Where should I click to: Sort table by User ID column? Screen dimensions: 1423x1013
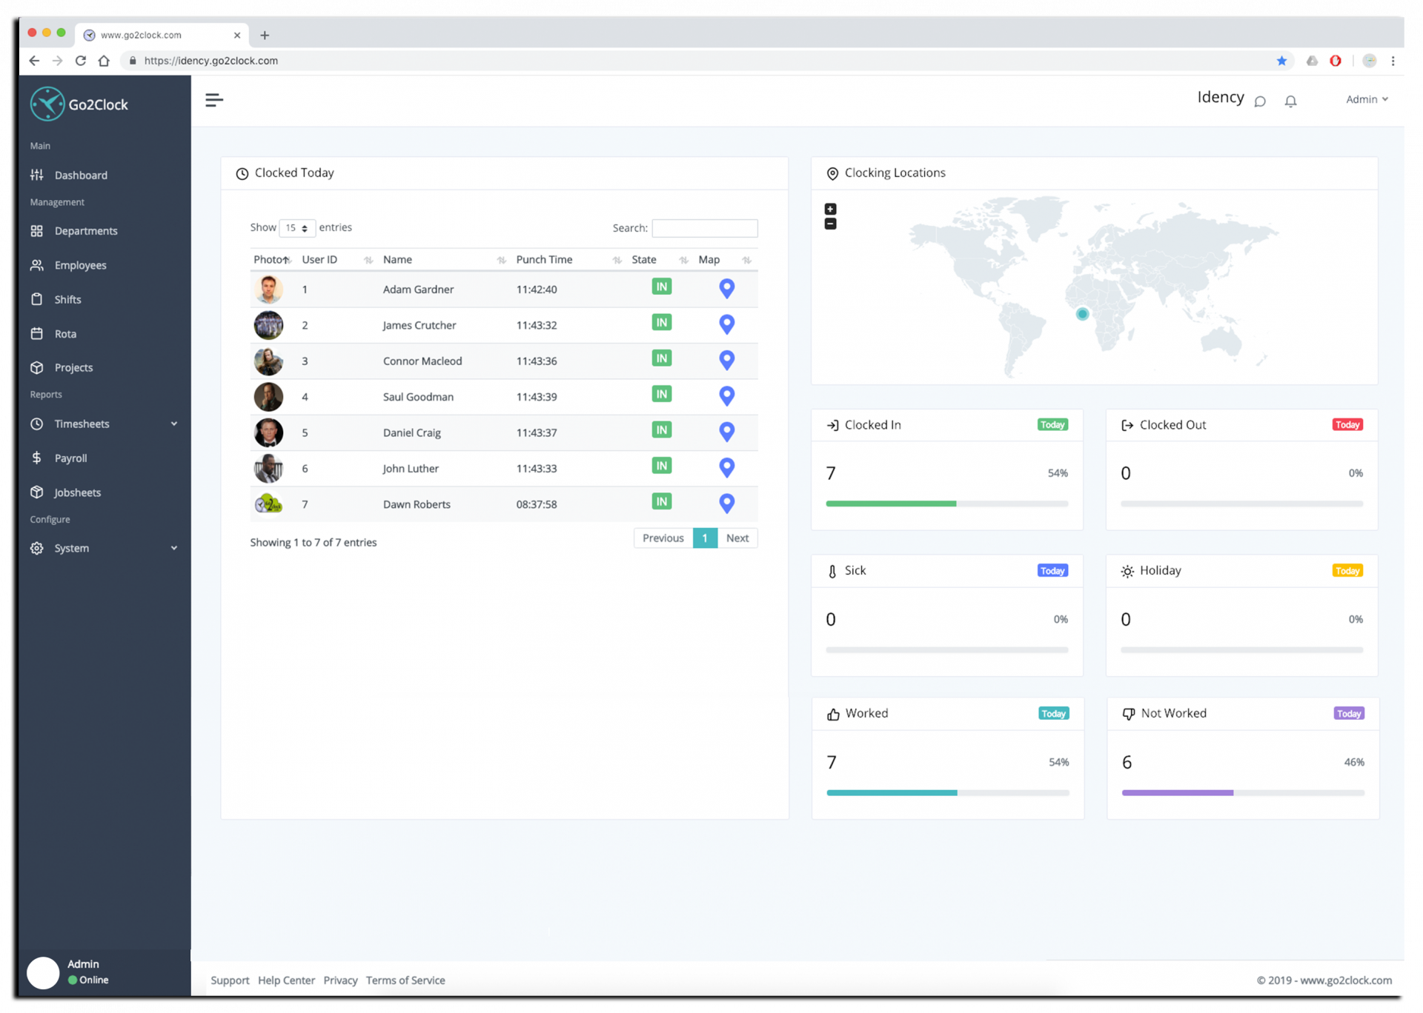coord(336,259)
